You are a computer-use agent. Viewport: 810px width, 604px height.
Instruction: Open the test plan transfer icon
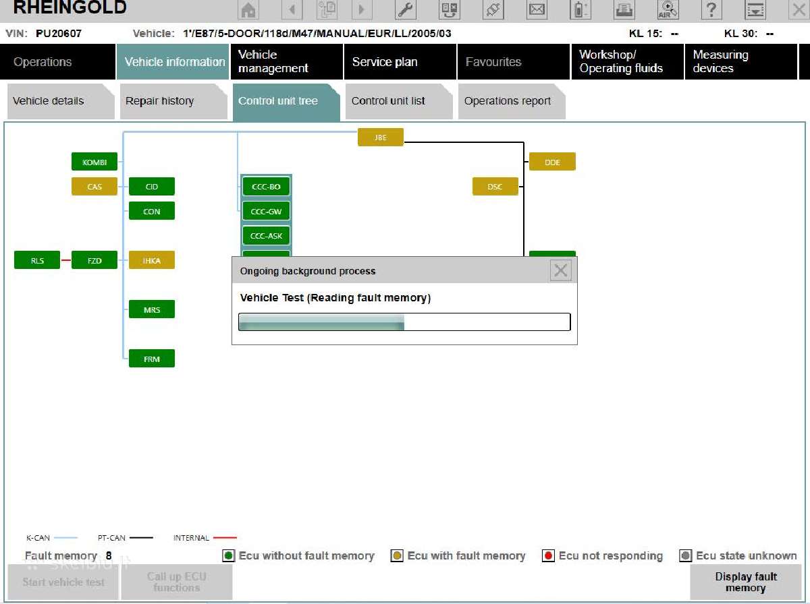coord(449,9)
